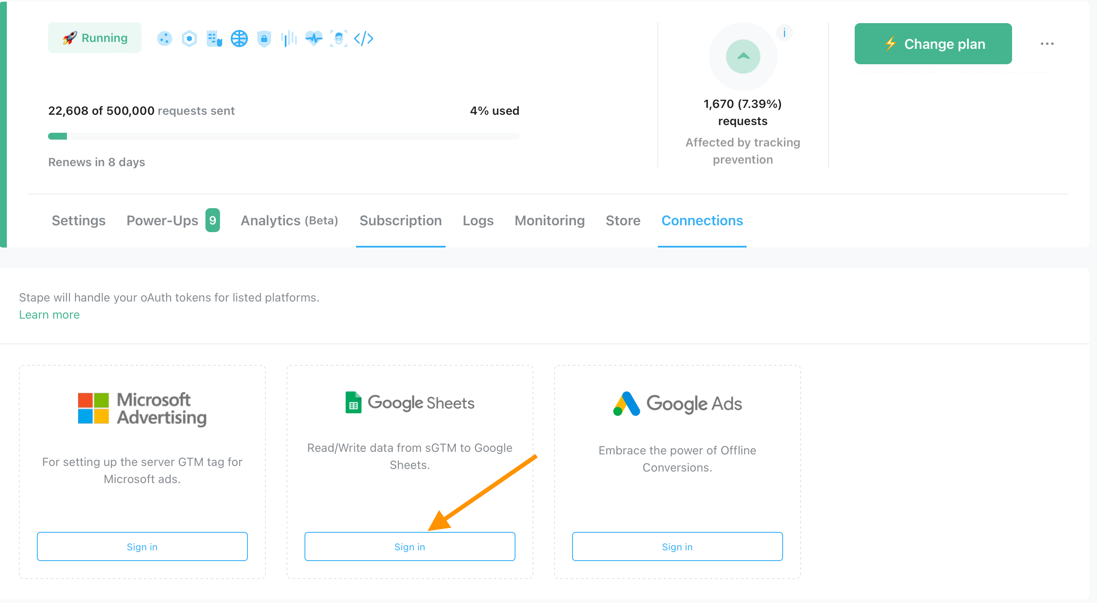1097x603 pixels.
Task: Open the Logs tab
Action: [x=478, y=221]
